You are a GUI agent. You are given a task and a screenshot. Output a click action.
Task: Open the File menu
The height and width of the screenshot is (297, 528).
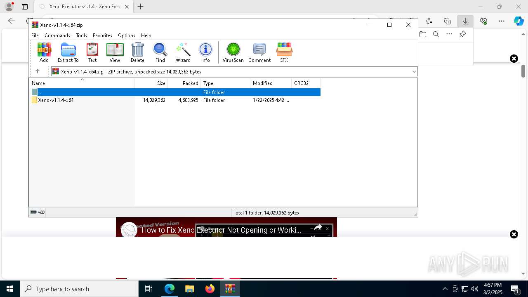tap(35, 35)
